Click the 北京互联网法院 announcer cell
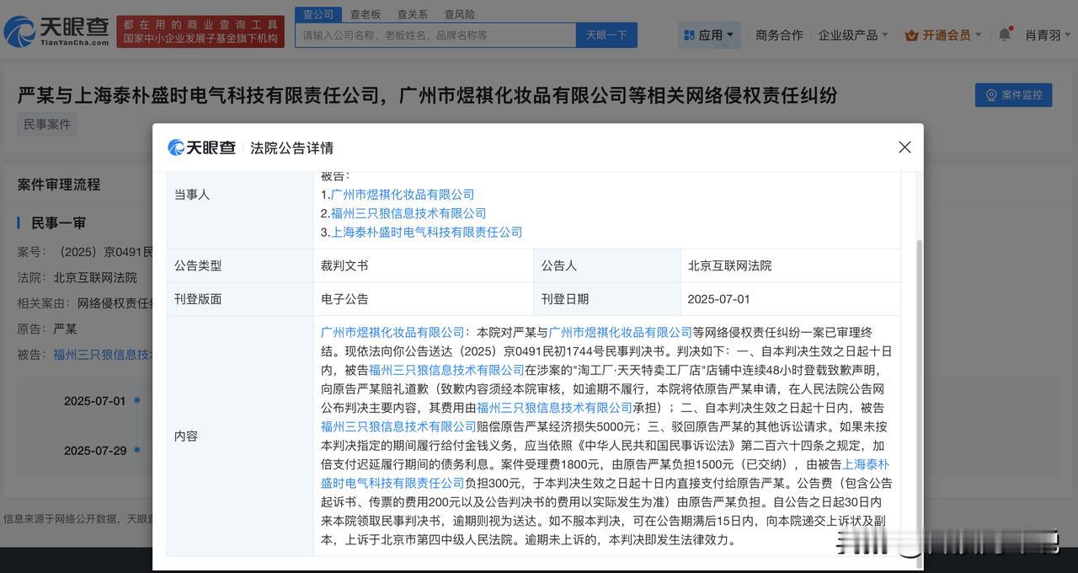1078x573 pixels. (790, 265)
